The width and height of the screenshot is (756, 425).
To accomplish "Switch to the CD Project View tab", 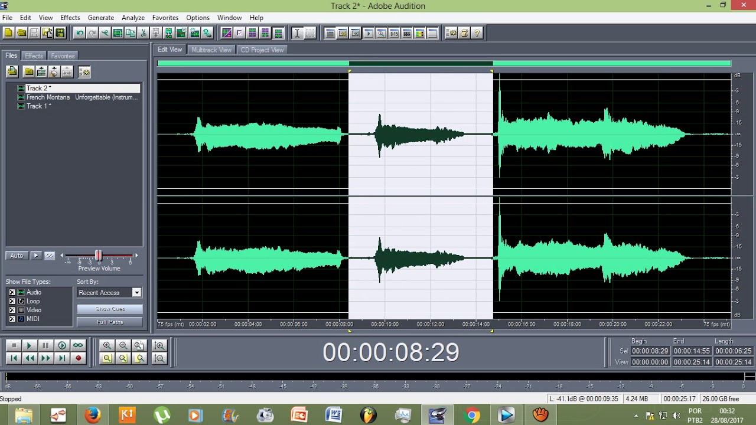I will coord(262,50).
